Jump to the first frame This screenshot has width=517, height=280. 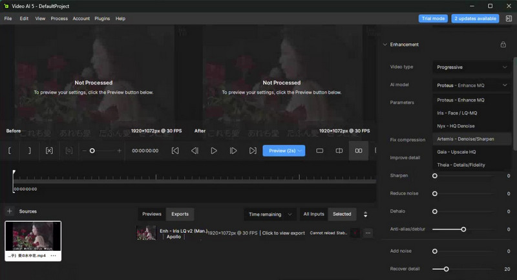(x=175, y=151)
